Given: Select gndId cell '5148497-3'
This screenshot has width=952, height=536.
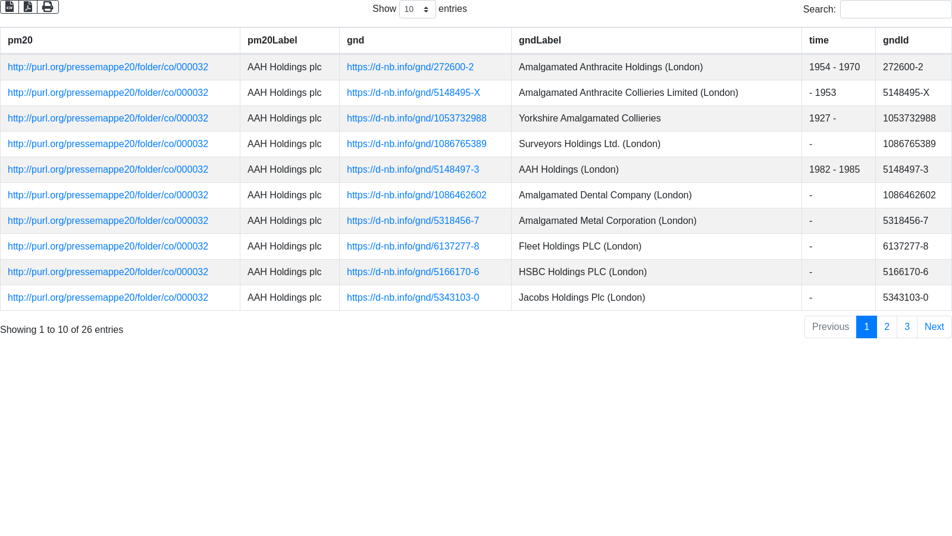Looking at the screenshot, I should point(913,170).
